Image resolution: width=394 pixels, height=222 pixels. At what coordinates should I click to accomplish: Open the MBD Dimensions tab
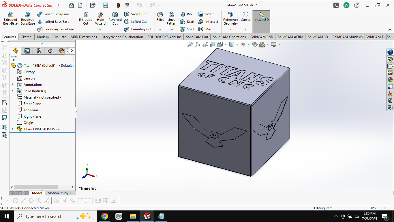(x=84, y=37)
